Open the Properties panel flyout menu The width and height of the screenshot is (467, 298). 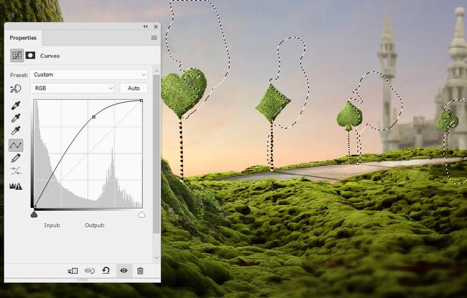tap(154, 38)
